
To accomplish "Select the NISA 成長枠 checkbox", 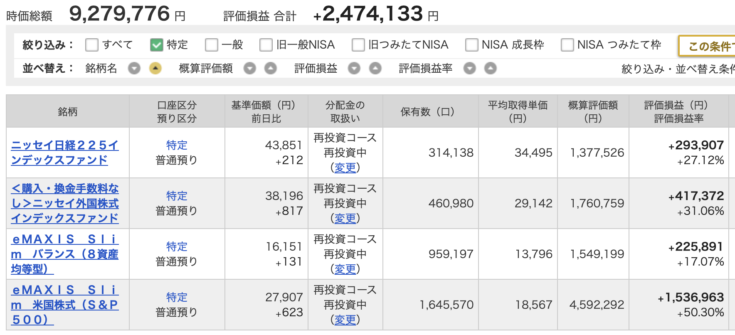I will click(471, 44).
